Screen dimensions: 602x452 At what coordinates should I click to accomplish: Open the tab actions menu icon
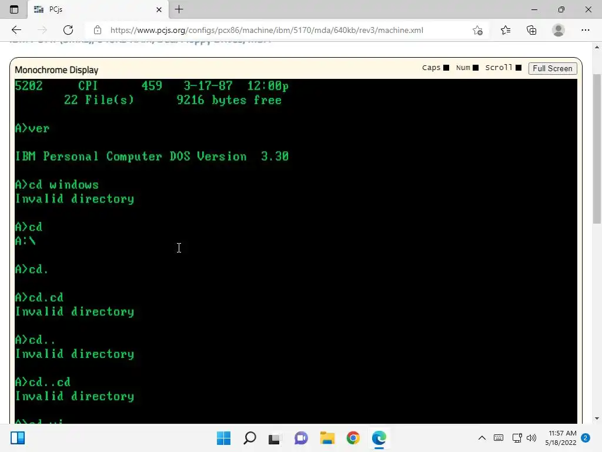coord(14,9)
